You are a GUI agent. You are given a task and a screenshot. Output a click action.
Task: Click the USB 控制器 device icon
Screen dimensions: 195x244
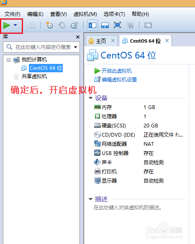[x=97, y=153]
